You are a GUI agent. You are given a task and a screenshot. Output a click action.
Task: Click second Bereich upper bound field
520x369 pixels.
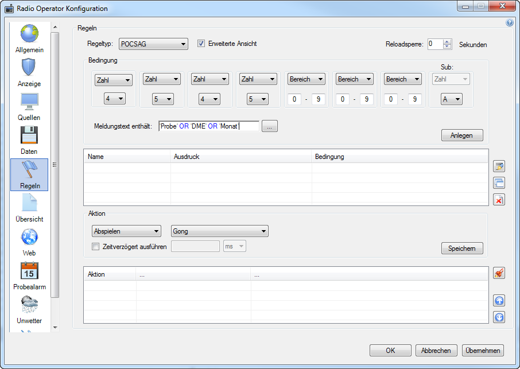tap(366, 99)
